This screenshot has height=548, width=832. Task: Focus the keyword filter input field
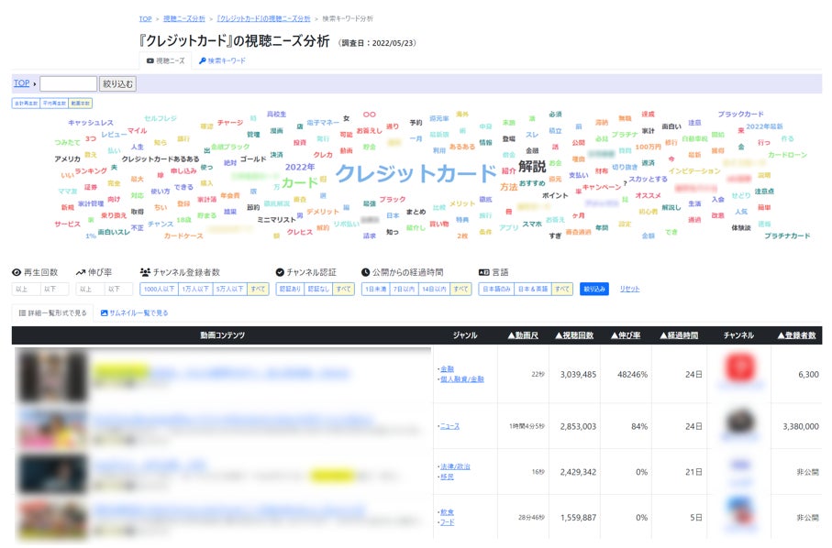(68, 83)
